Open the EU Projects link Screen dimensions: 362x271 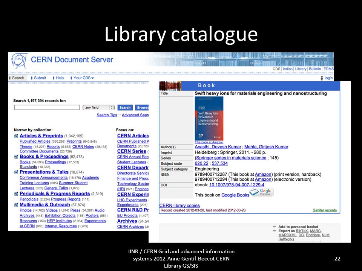127,215
